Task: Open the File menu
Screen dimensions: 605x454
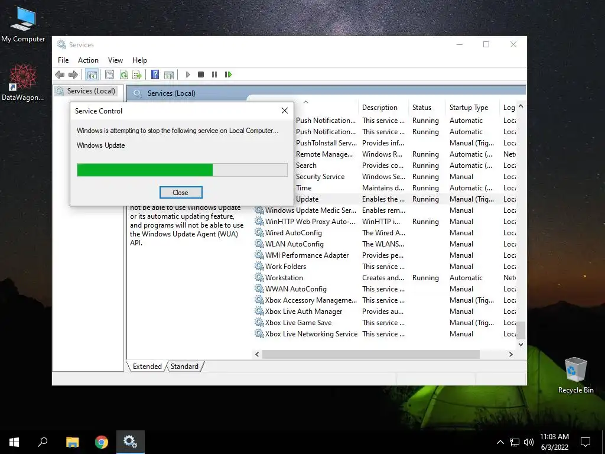Action: click(63, 60)
